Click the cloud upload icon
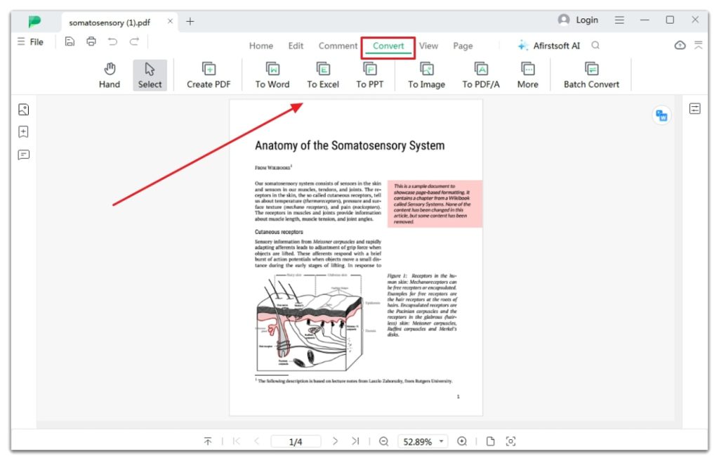Screen dimensions: 719x461 680,45
